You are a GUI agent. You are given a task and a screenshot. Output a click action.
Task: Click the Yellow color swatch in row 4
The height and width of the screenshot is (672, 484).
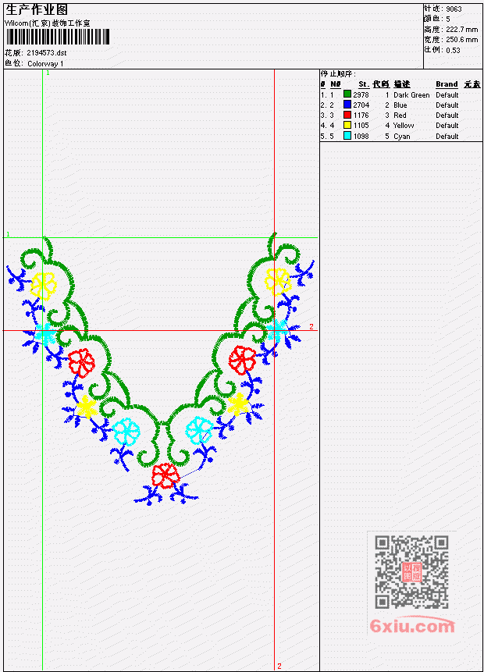tap(347, 125)
